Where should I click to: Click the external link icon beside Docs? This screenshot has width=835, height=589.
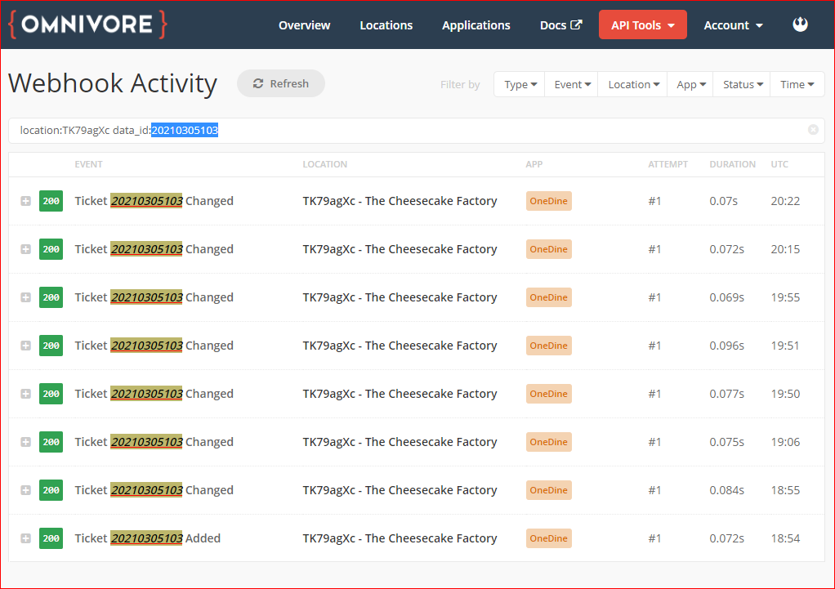[576, 25]
